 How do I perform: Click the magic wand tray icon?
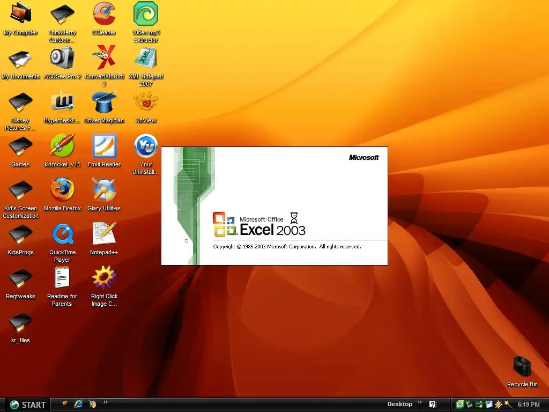click(508, 404)
